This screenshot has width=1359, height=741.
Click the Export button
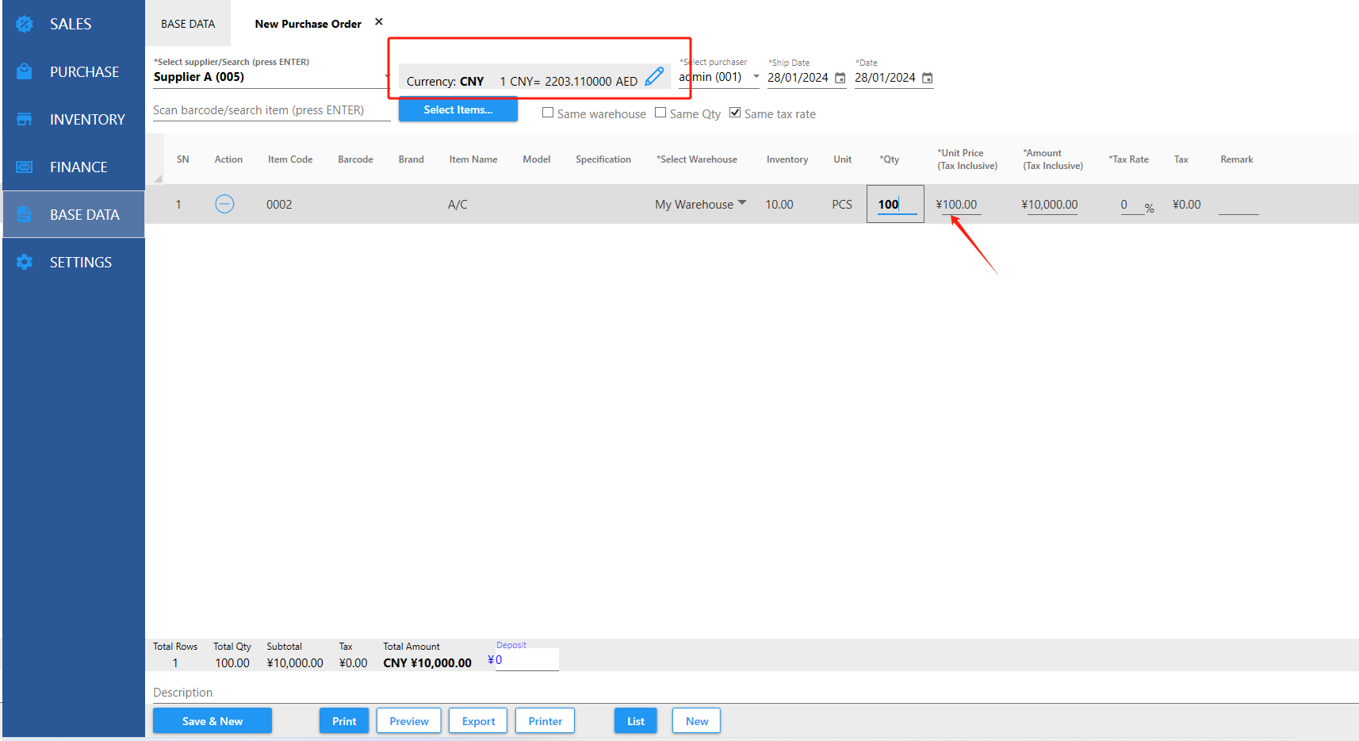(x=478, y=720)
